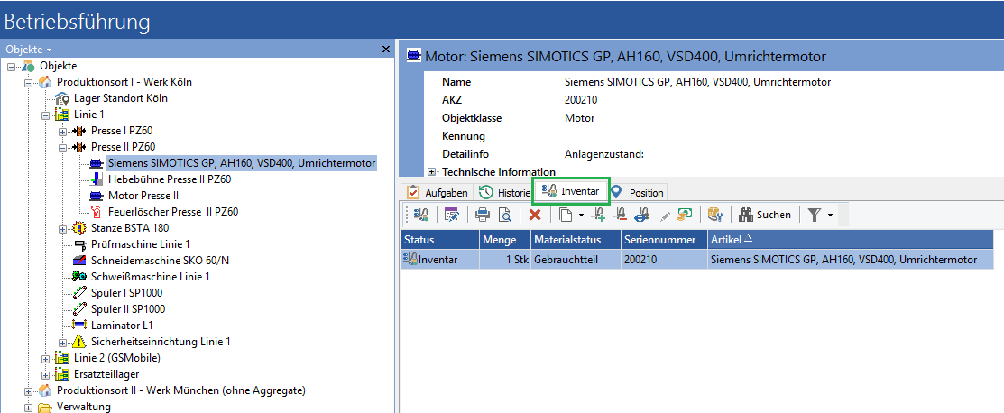Click Verwaltung folder icon
Image resolution: width=1004 pixels, height=413 pixels.
click(45, 408)
